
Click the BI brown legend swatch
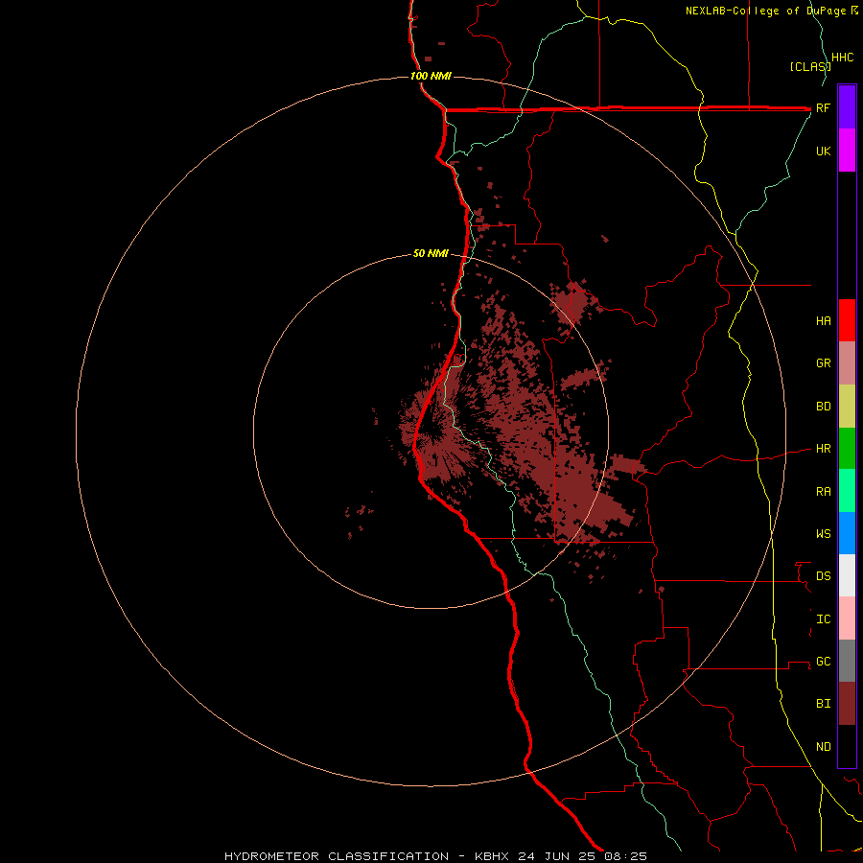pos(847,704)
